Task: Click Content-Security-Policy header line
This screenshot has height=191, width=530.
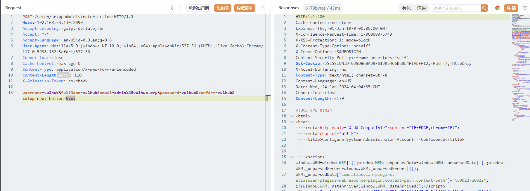Action: tap(352, 58)
